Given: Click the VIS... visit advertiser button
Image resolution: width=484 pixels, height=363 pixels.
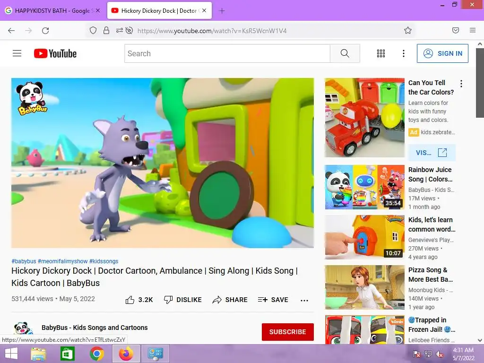Looking at the screenshot, I should point(432,153).
